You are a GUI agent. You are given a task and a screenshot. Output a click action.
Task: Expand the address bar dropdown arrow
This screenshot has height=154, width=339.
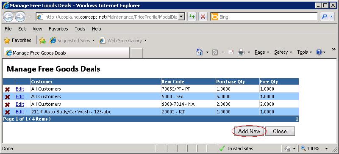click(182, 16)
